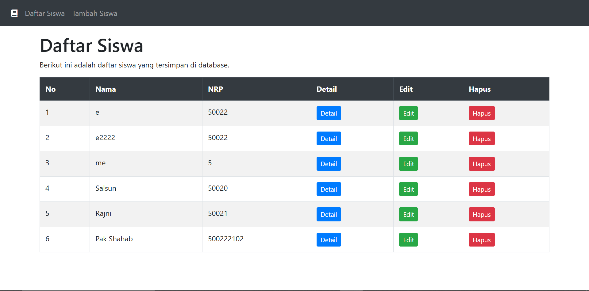The height and width of the screenshot is (291, 589).
Task: Edit the student named e
Action: pos(408,113)
